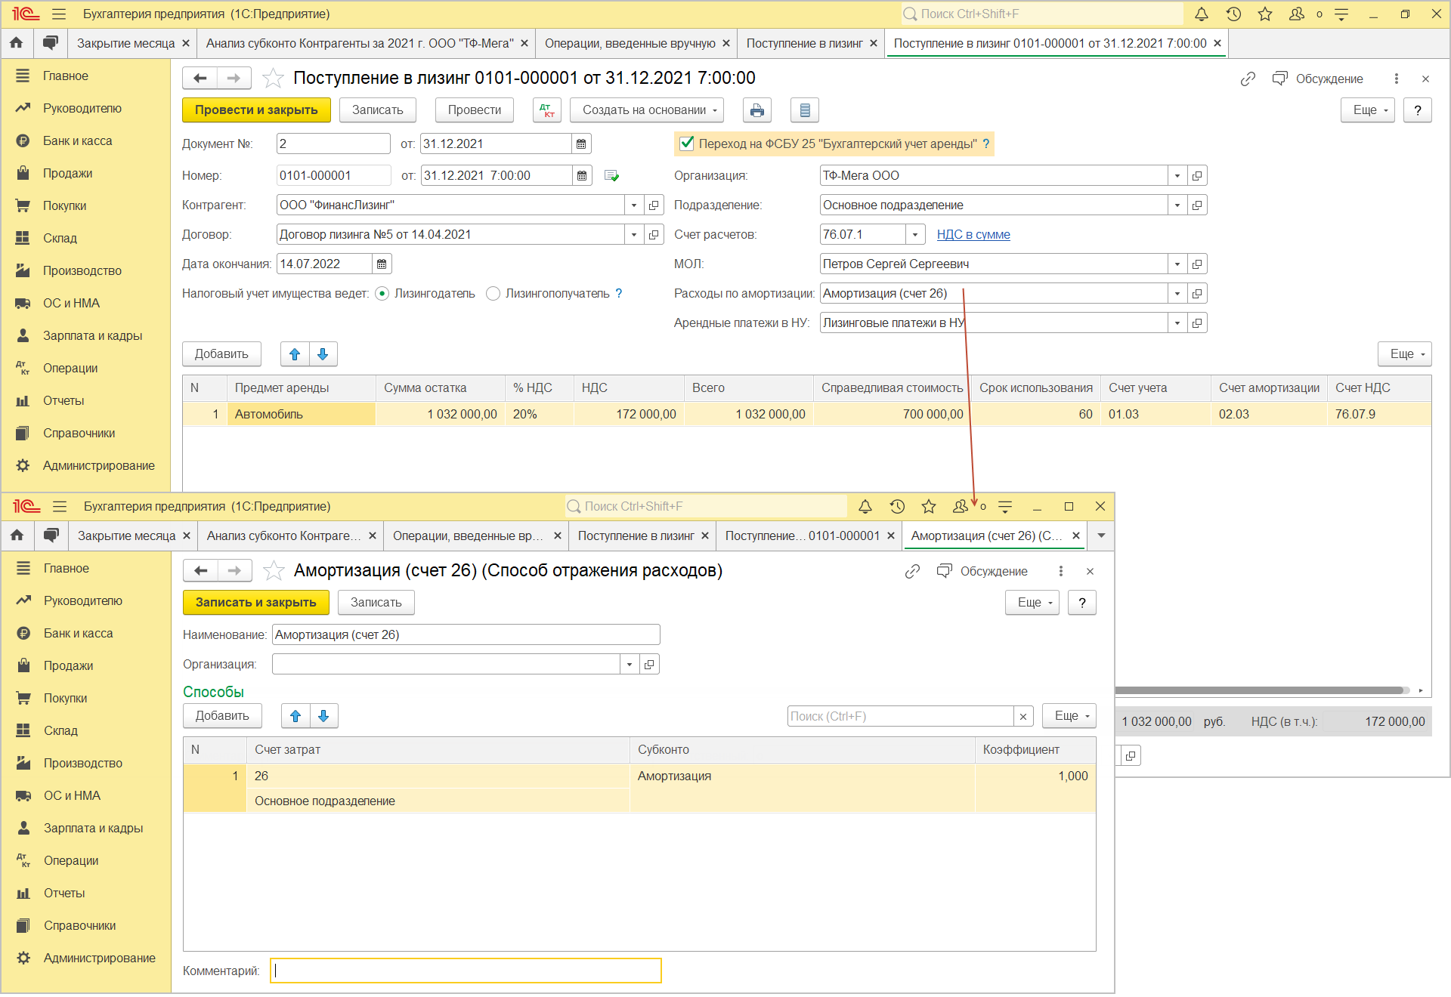Click the print document icon
The width and height of the screenshot is (1451, 997).
(756, 110)
